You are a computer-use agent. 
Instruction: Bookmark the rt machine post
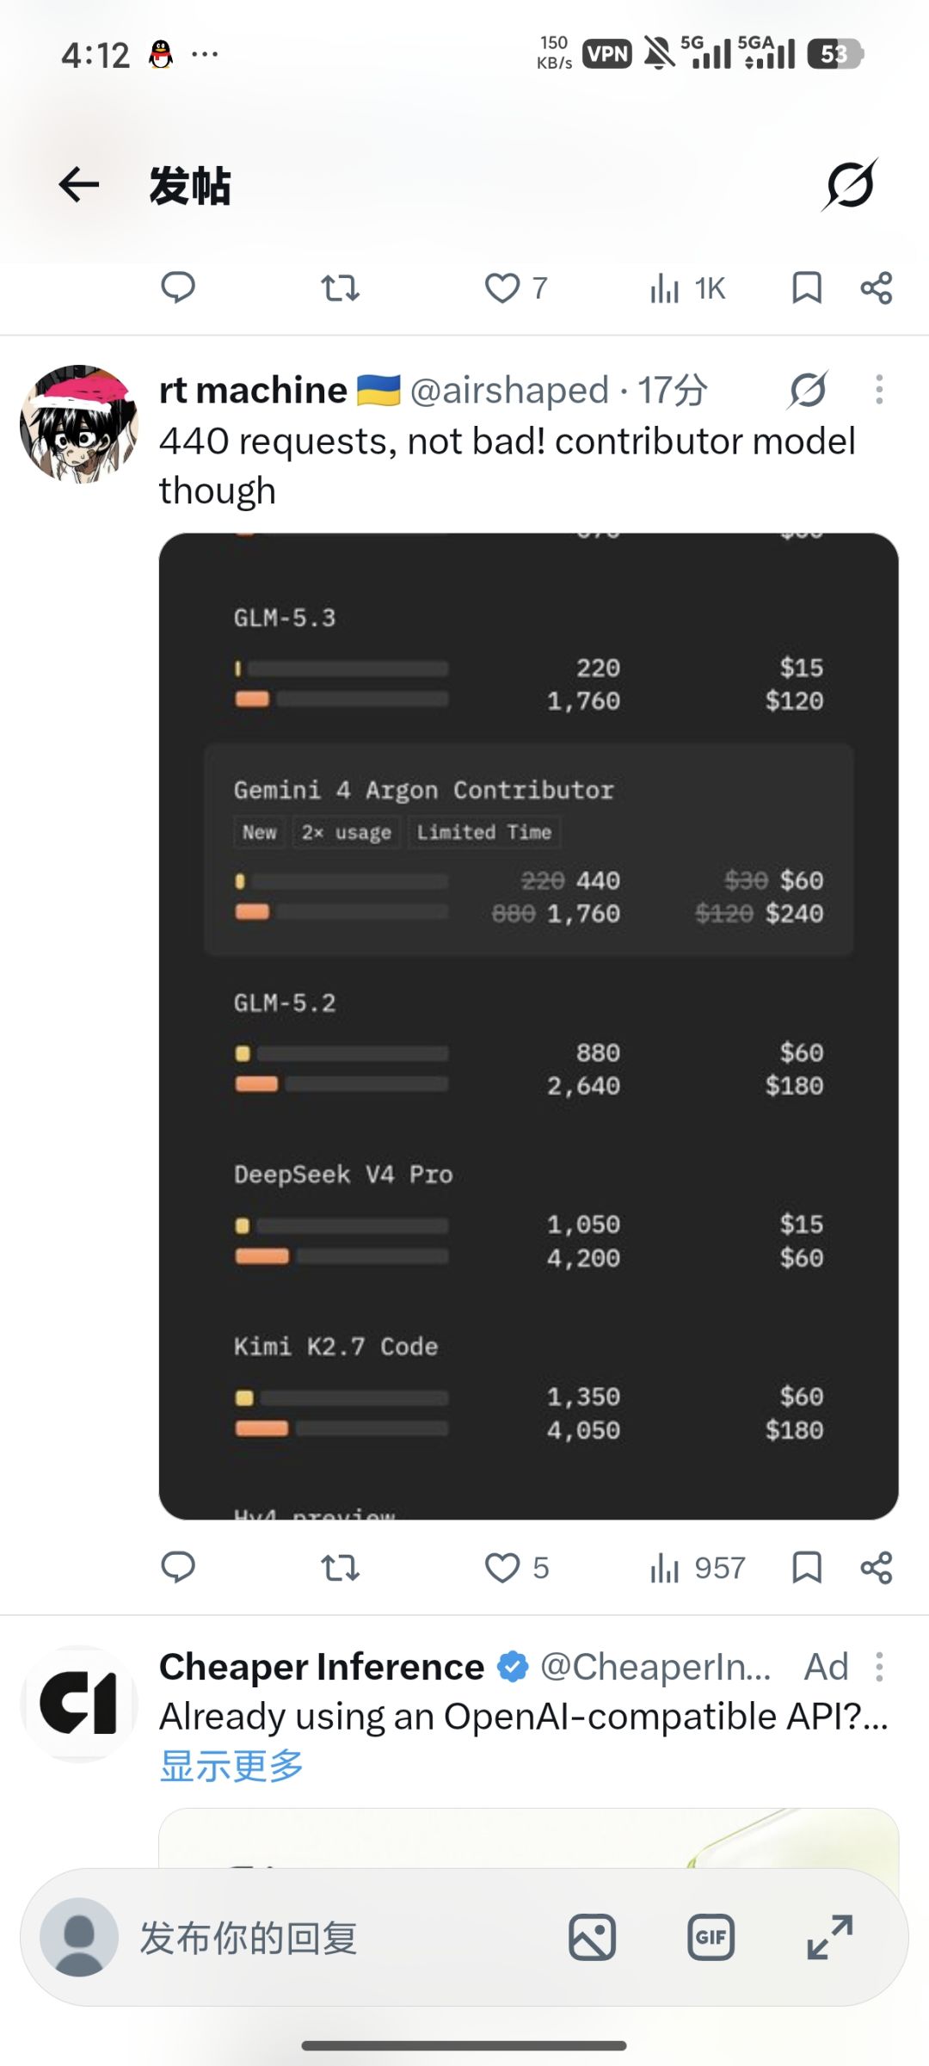[807, 1568]
